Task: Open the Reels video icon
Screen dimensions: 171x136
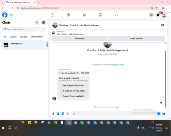Action: [x=68, y=15]
